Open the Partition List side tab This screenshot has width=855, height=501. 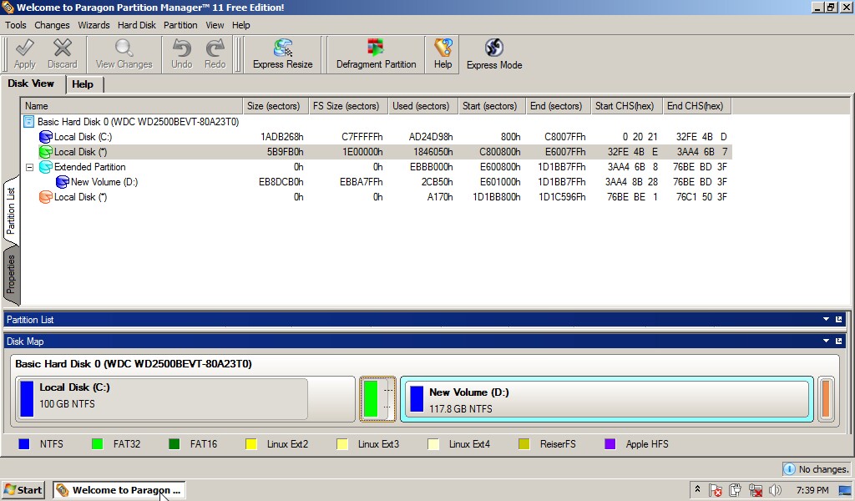pyautogui.click(x=11, y=210)
